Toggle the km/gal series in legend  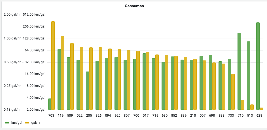pyautogui.click(x=16, y=123)
